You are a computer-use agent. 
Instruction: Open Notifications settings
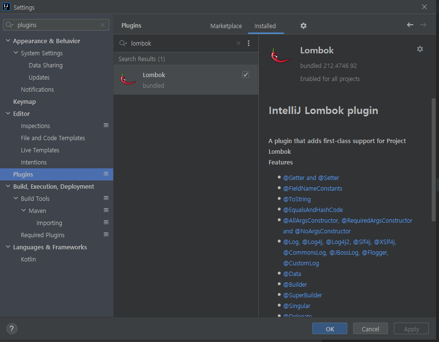[x=37, y=89]
